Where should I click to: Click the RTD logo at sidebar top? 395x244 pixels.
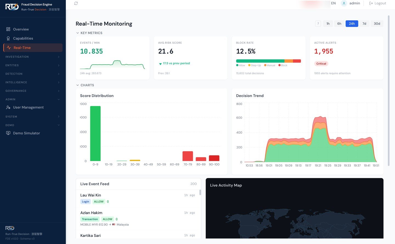(12, 7)
